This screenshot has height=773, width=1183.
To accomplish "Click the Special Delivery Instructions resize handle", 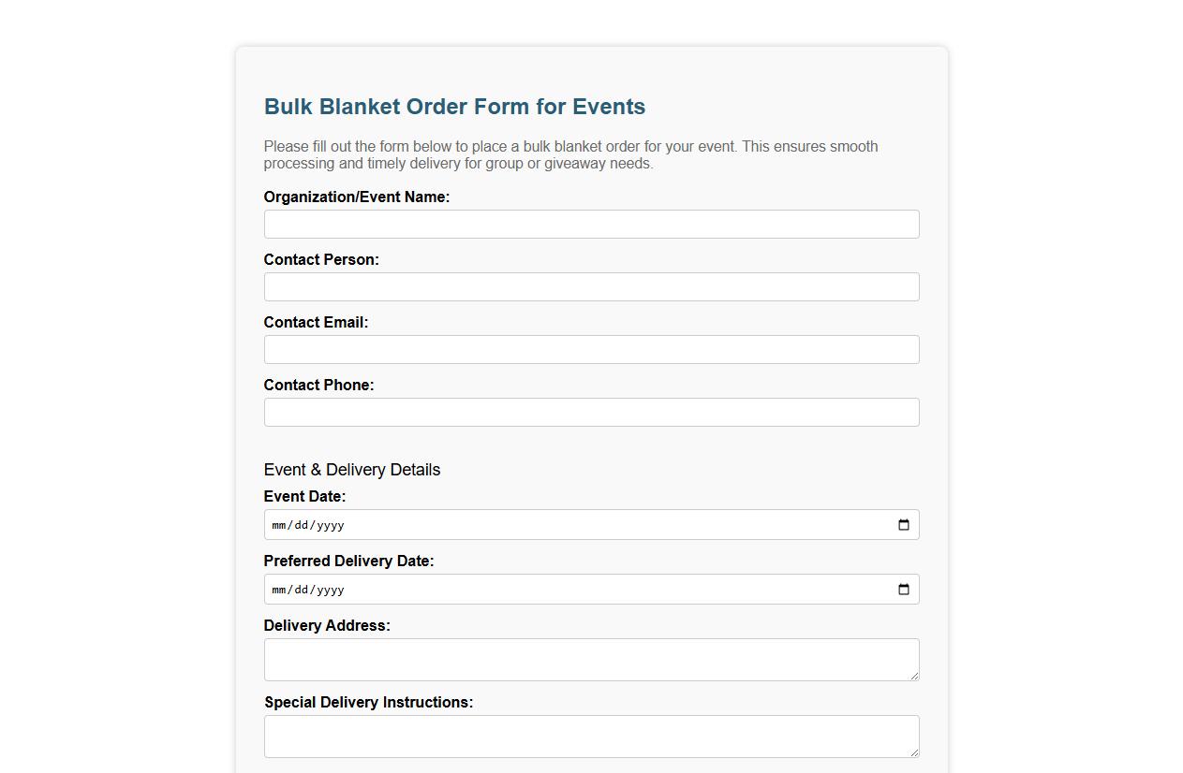I will tap(915, 753).
